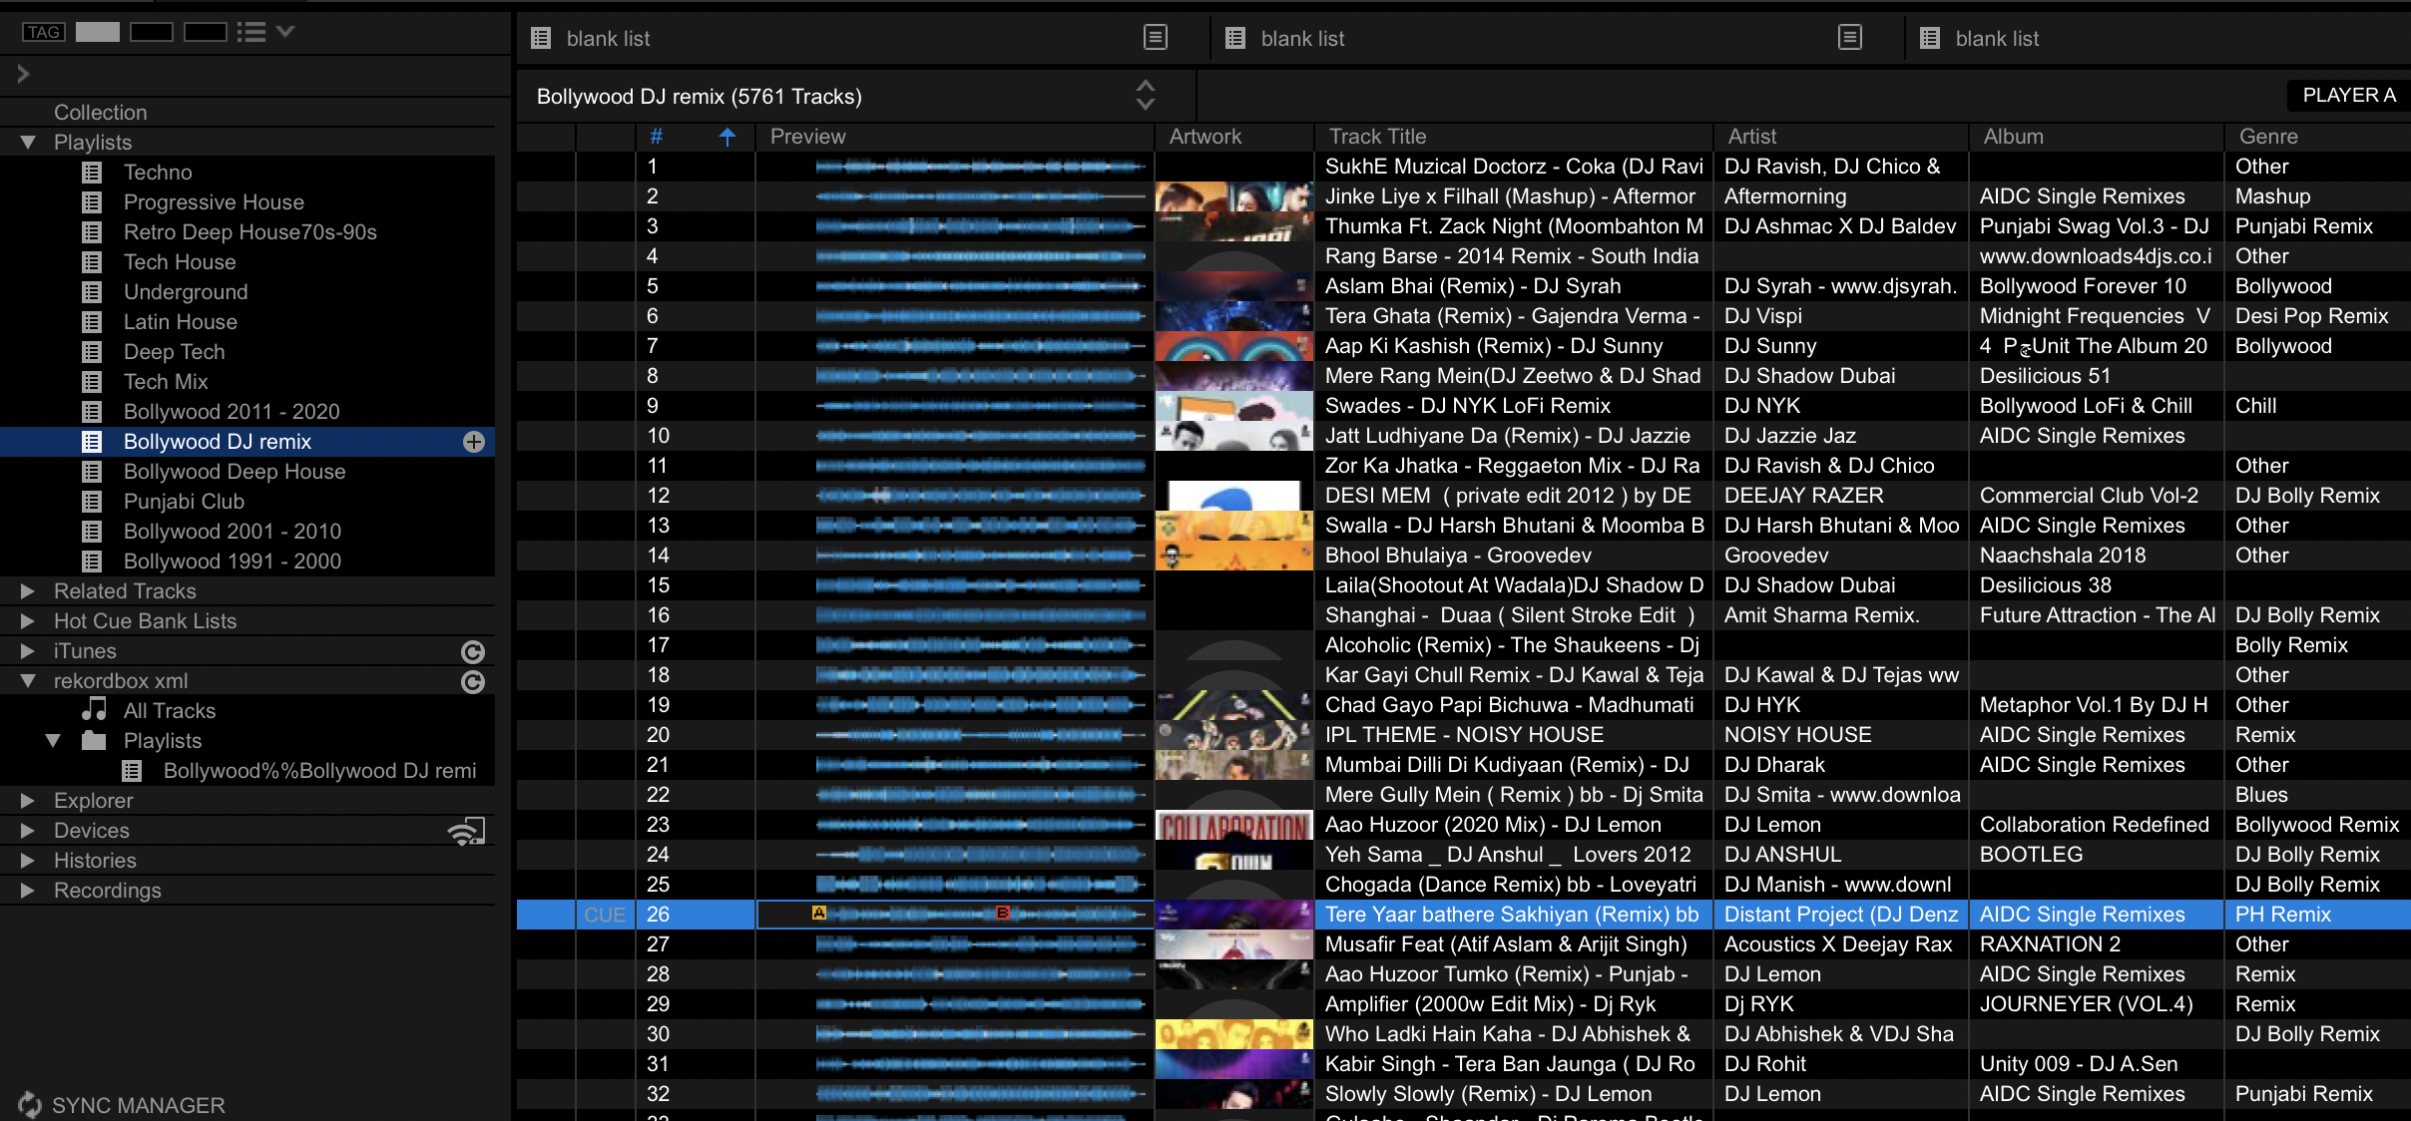This screenshot has height=1121, width=2411.
Task: Expand the Histories section
Action: [x=28, y=861]
